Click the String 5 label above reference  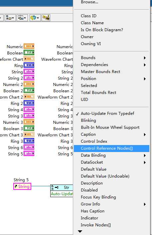click(21, 180)
